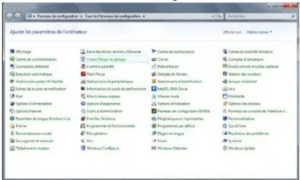Open Gestionnaire d'identification
The height and width of the screenshot is (180, 300).
pyautogui.click(x=180, y=82)
